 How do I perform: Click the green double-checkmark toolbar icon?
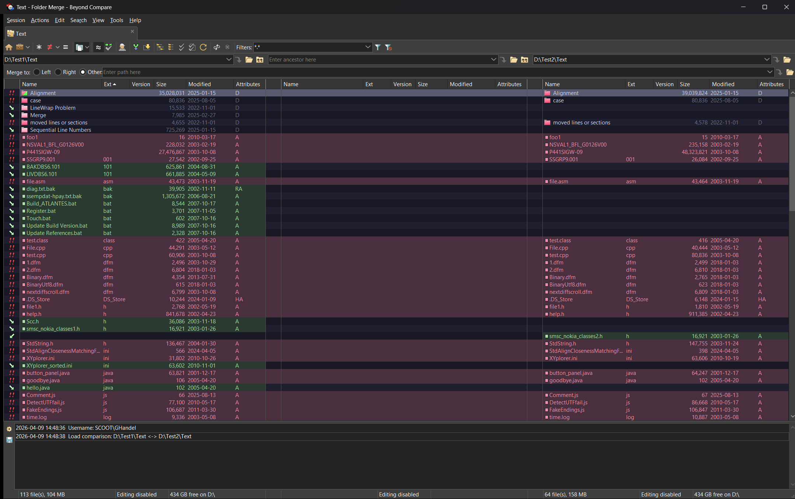pyautogui.click(x=109, y=47)
